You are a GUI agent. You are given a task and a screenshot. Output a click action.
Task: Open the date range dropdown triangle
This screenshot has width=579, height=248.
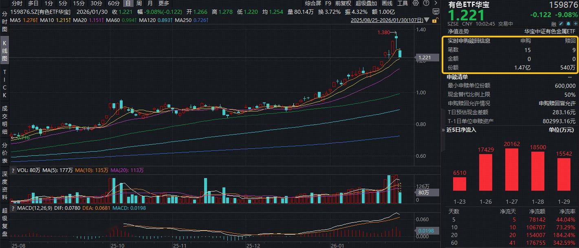pyautogui.click(x=427, y=20)
